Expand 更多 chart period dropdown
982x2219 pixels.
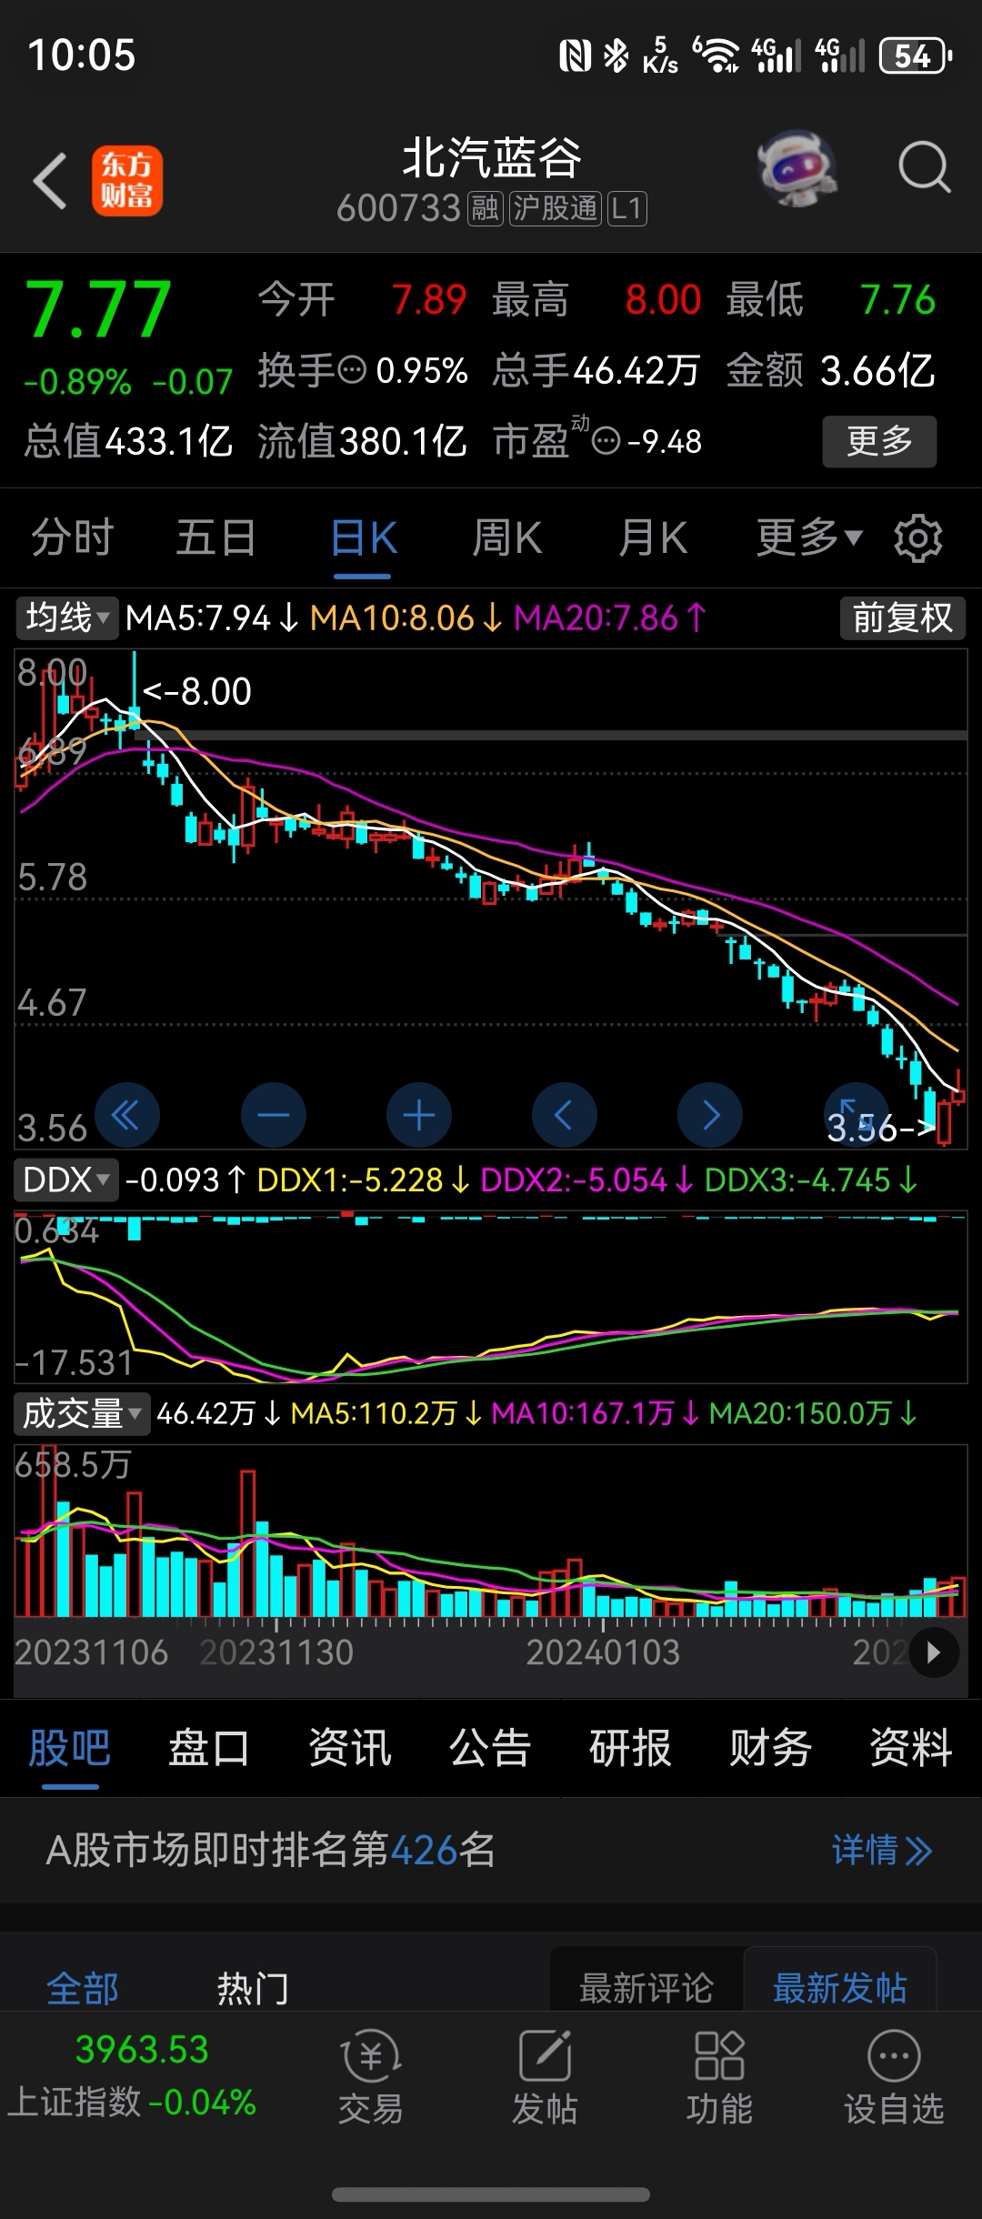(808, 537)
